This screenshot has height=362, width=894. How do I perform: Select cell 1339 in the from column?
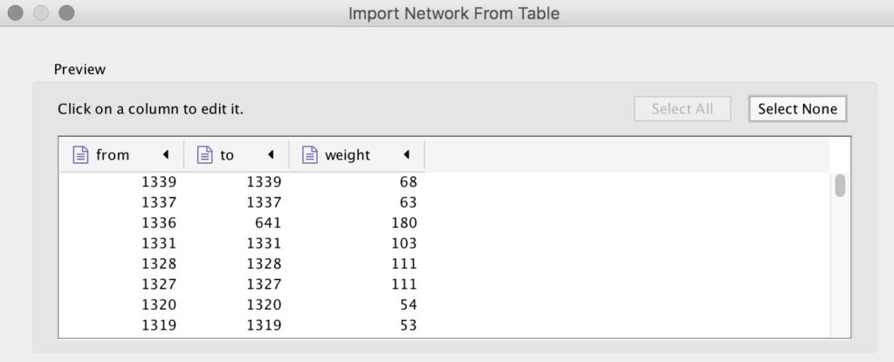tap(159, 181)
